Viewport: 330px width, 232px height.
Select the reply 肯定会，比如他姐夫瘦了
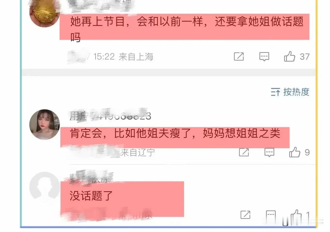(x=175, y=134)
